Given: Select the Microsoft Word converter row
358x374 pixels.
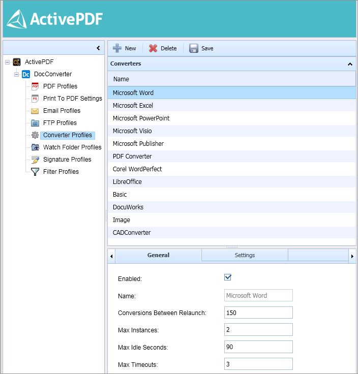Looking at the screenshot, I should coord(231,93).
